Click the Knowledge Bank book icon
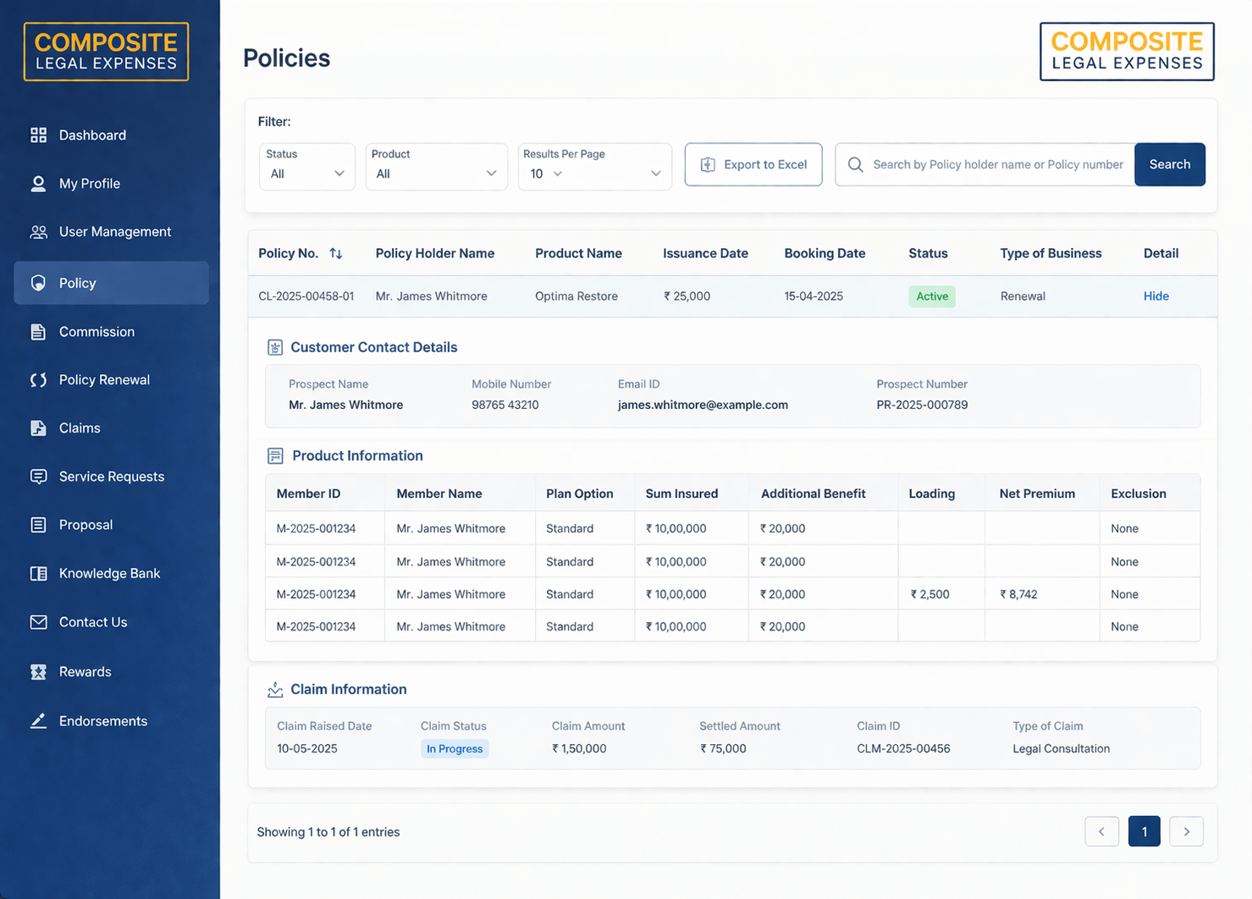The height and width of the screenshot is (899, 1252). [x=38, y=574]
